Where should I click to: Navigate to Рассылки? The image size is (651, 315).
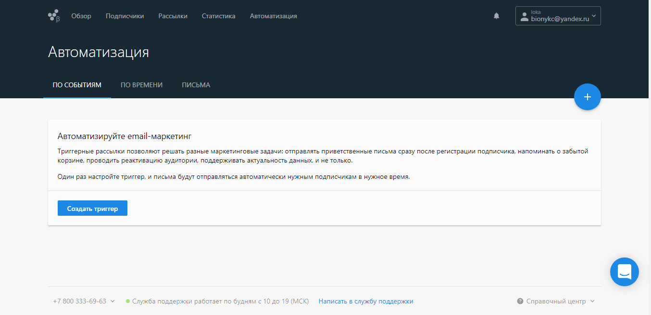(173, 16)
